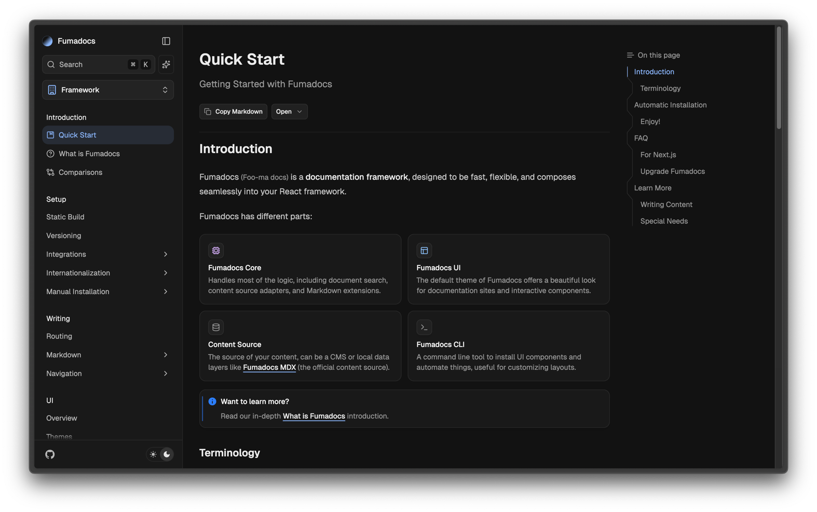Follow the Fumadocs MDX link
The image size is (817, 512).
click(269, 367)
